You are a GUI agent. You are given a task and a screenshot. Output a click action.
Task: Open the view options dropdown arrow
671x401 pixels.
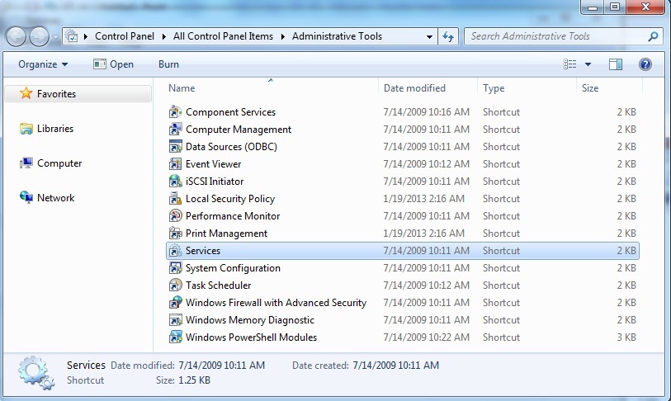pos(588,64)
